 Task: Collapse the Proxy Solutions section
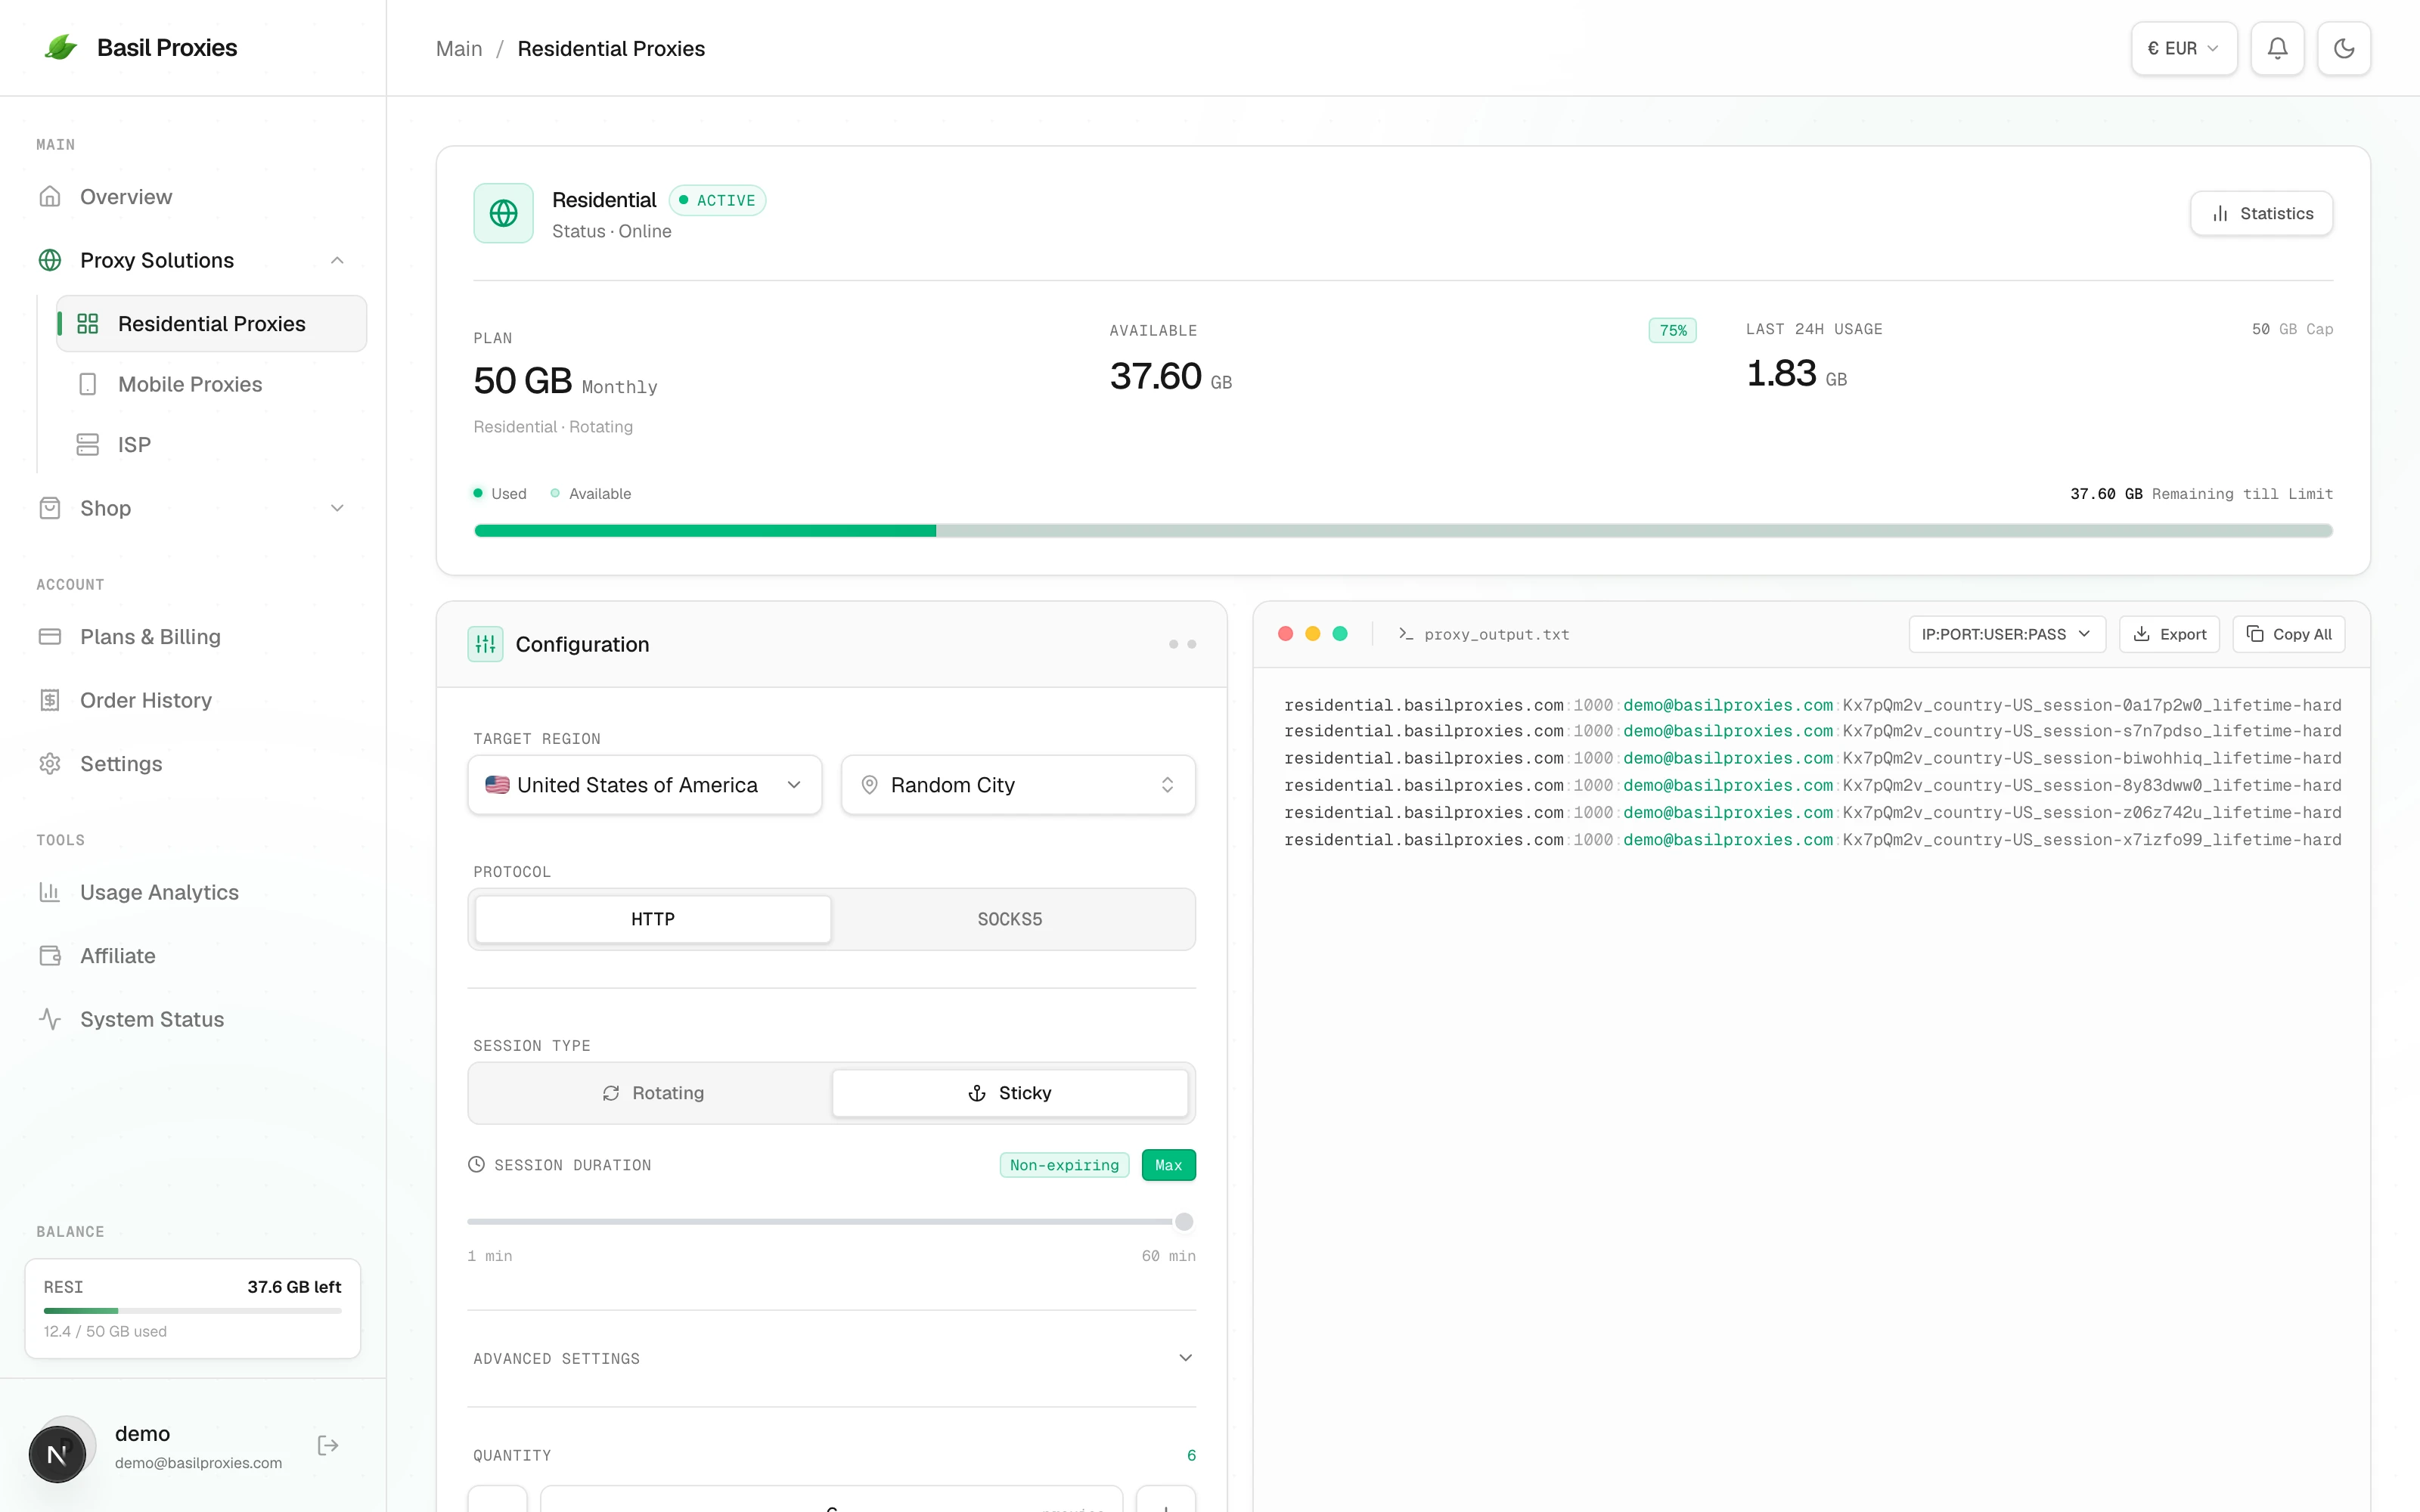click(193, 260)
